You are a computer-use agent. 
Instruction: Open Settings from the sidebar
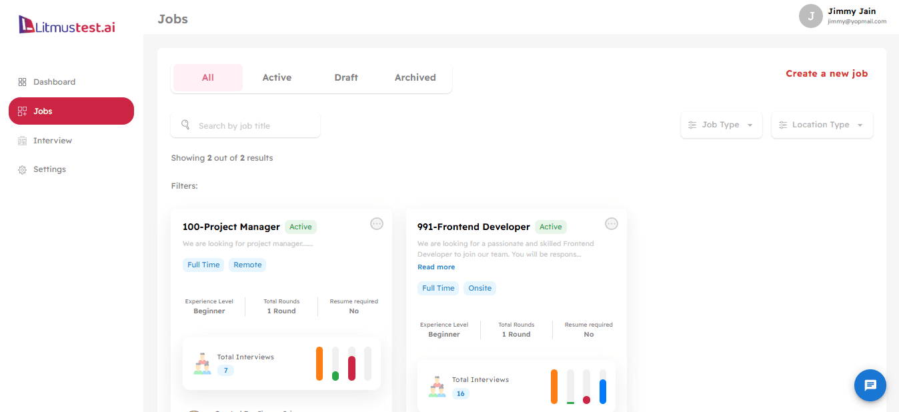tap(49, 169)
